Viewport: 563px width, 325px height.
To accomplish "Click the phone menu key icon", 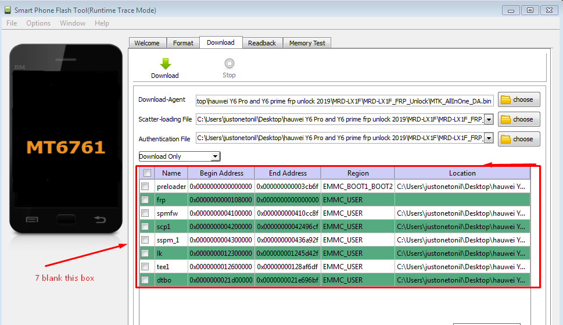I will pyautogui.click(x=32, y=219).
